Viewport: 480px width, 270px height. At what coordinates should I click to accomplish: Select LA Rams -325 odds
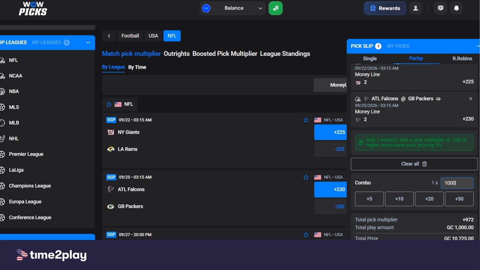[x=330, y=149]
